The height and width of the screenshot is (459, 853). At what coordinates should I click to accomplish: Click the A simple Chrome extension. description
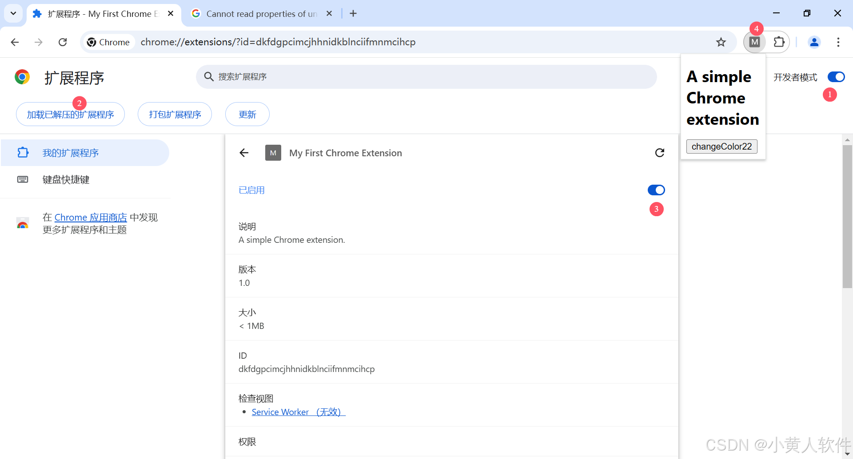pyautogui.click(x=292, y=240)
